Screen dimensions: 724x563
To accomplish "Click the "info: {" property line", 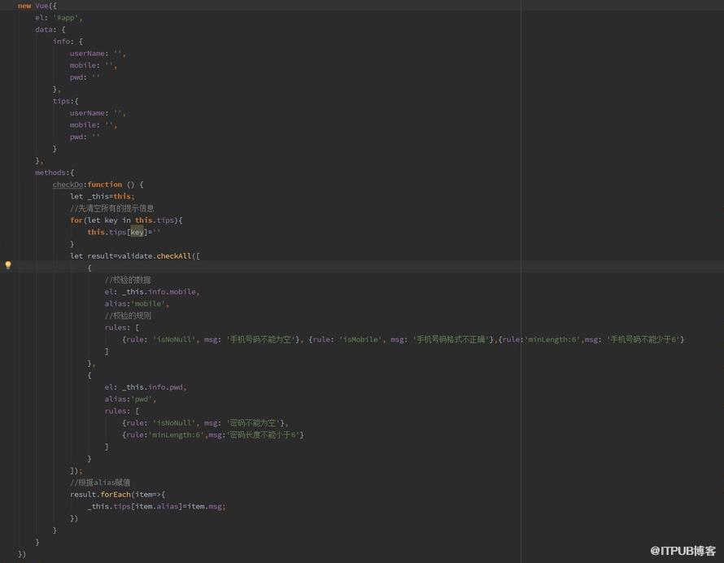I will [68, 41].
